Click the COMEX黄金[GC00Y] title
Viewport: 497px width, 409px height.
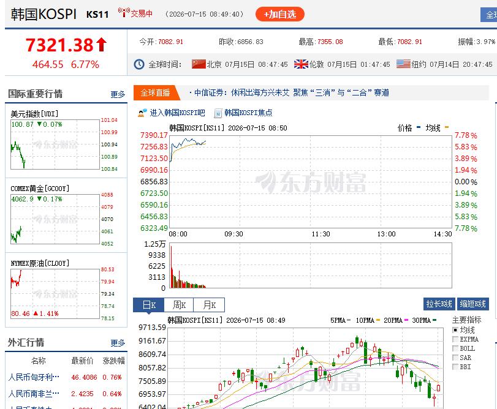[40, 189]
